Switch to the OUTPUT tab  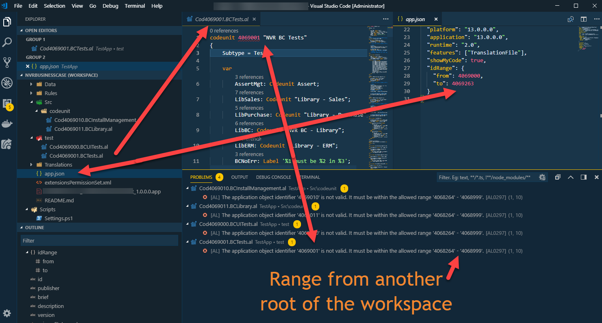240,177
